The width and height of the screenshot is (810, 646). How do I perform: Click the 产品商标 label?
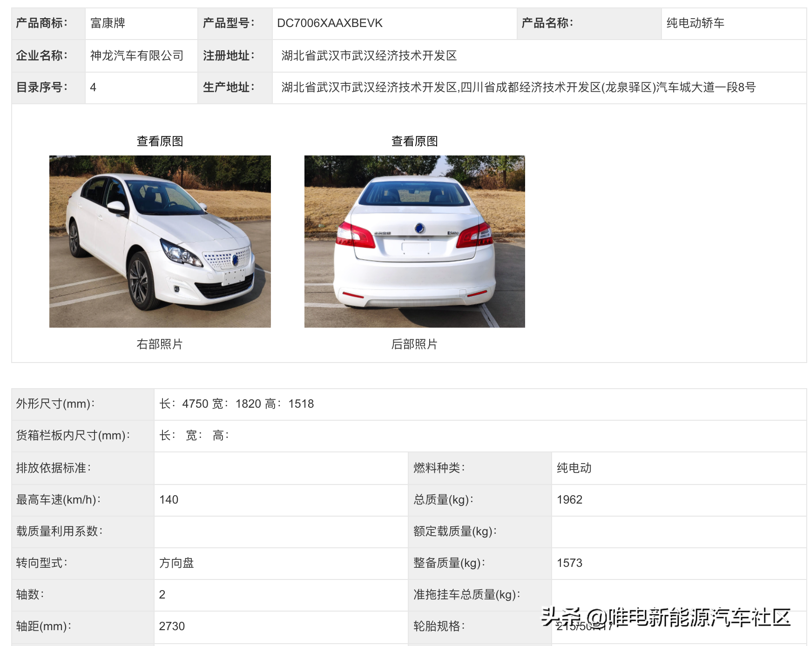point(42,23)
